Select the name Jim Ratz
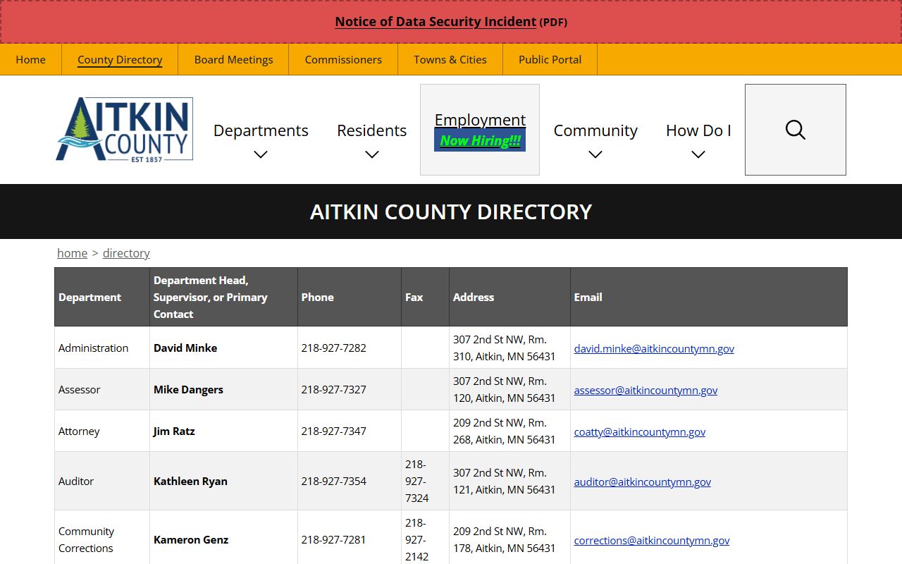Viewport: 902px width, 564px height. pos(174,431)
